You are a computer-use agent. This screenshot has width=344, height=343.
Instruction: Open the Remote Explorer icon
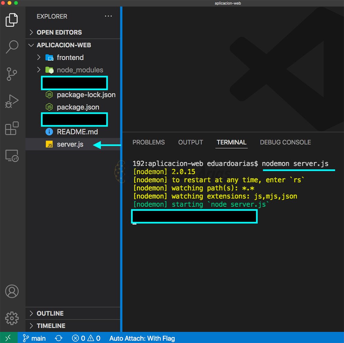point(12,155)
